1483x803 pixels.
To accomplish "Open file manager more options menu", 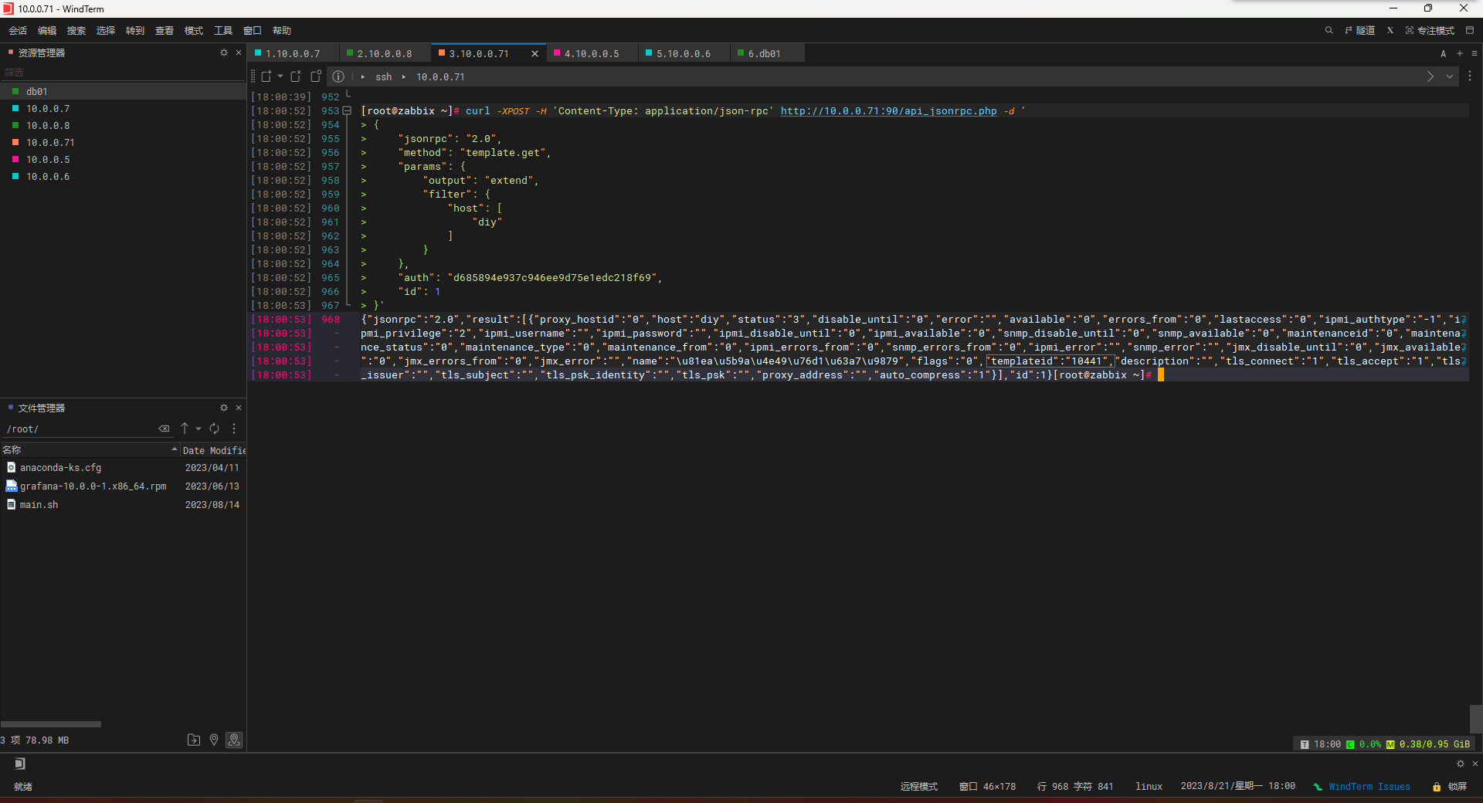I will [x=234, y=429].
